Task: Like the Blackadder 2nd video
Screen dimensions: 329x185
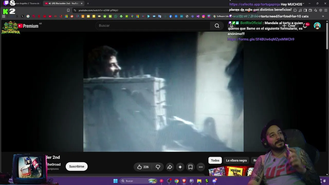Action: coord(143,167)
